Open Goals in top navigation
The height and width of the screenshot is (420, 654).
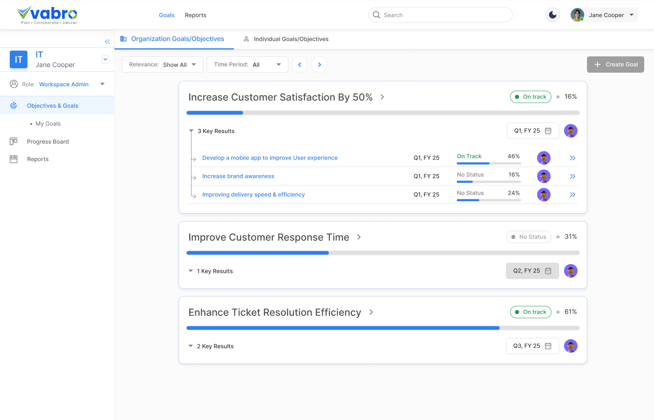tap(167, 15)
